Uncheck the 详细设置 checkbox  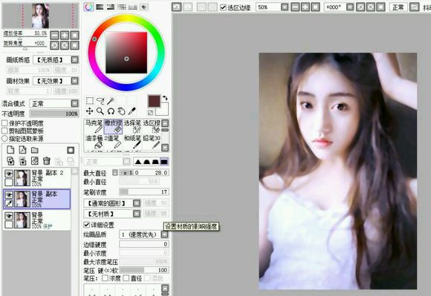(87, 225)
